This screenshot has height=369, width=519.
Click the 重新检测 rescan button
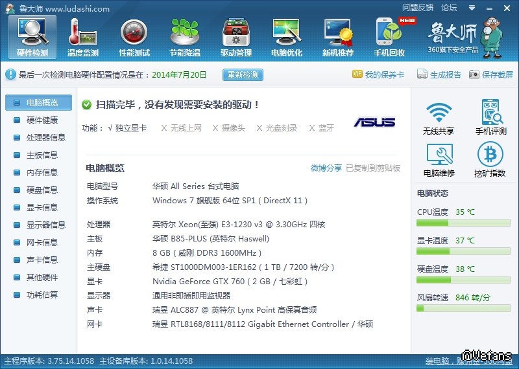(243, 74)
